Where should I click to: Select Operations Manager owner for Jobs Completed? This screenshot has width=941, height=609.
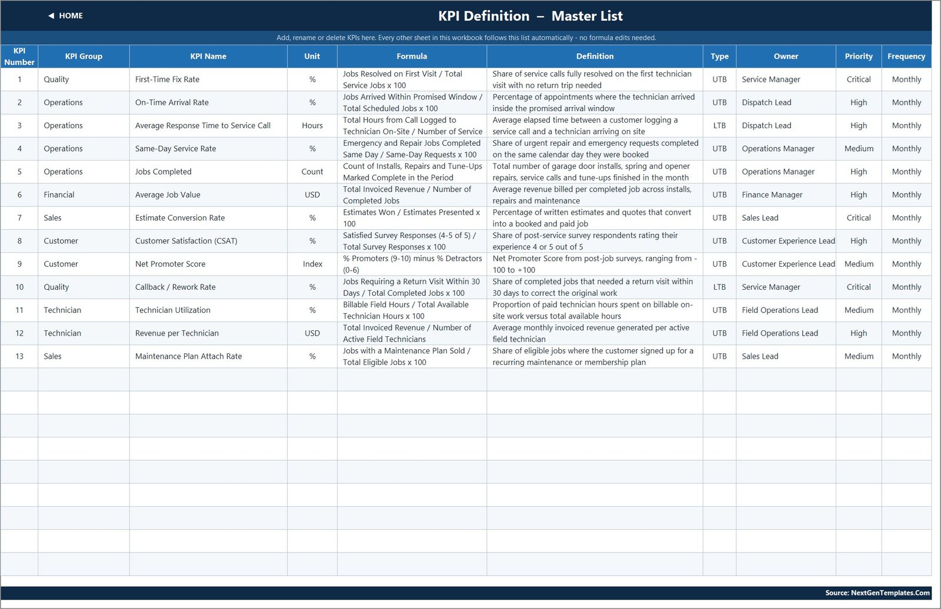coord(786,172)
